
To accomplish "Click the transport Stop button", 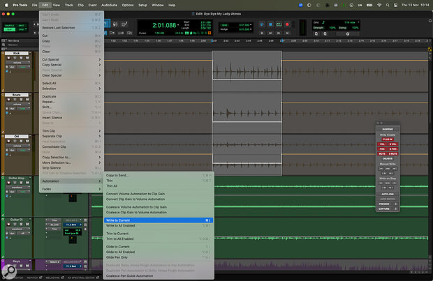I will tap(270, 24).
